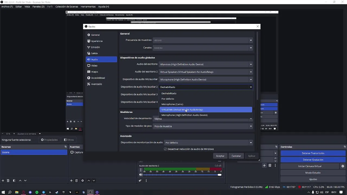
Task: Move source down in Fuentes panel
Action: coord(94,181)
